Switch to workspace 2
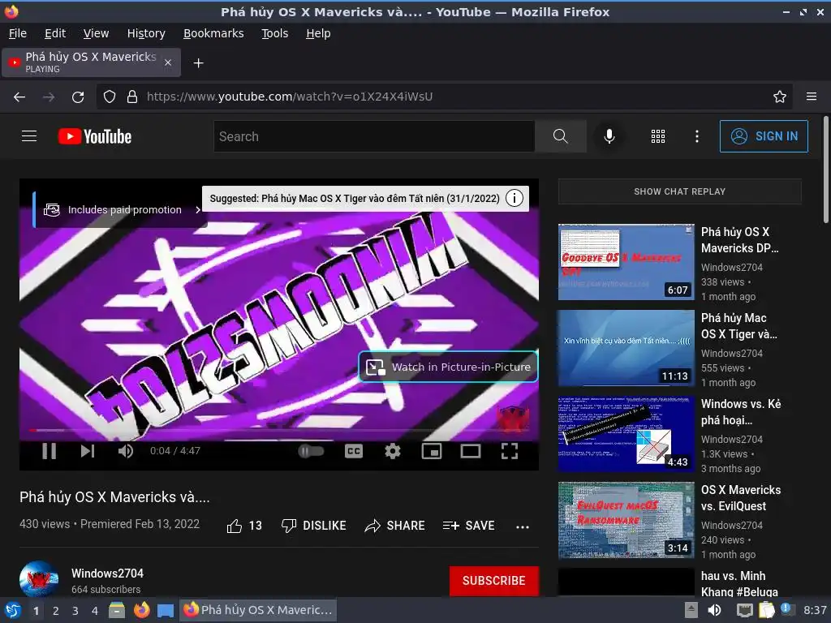This screenshot has height=623, width=831. 56,611
